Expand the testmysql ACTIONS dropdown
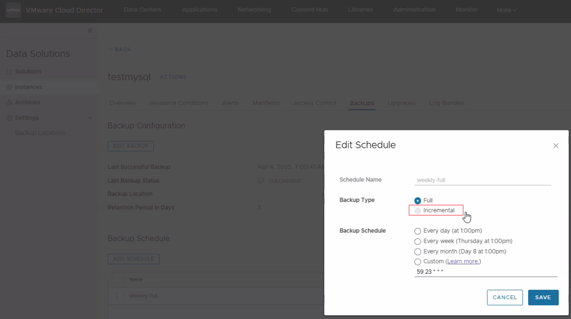This screenshot has height=319, width=571. tap(176, 77)
